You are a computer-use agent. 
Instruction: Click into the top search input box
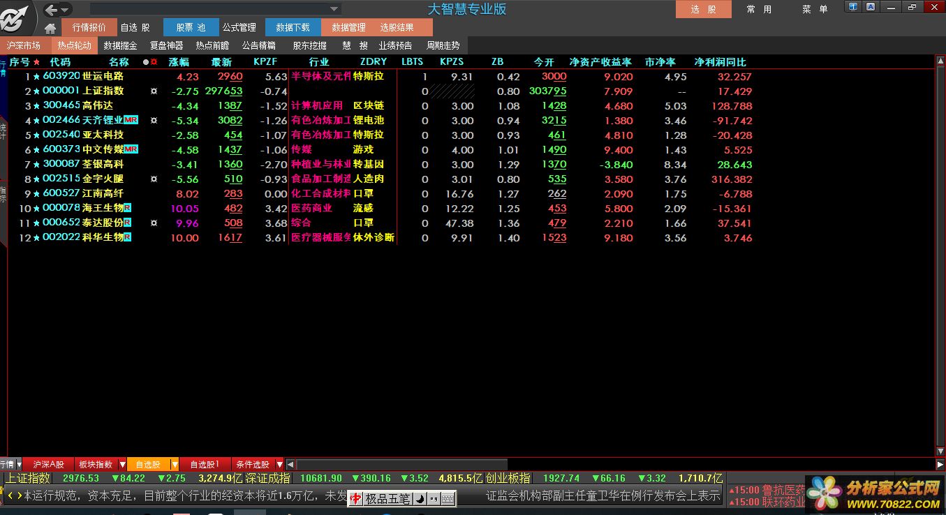pos(209,9)
